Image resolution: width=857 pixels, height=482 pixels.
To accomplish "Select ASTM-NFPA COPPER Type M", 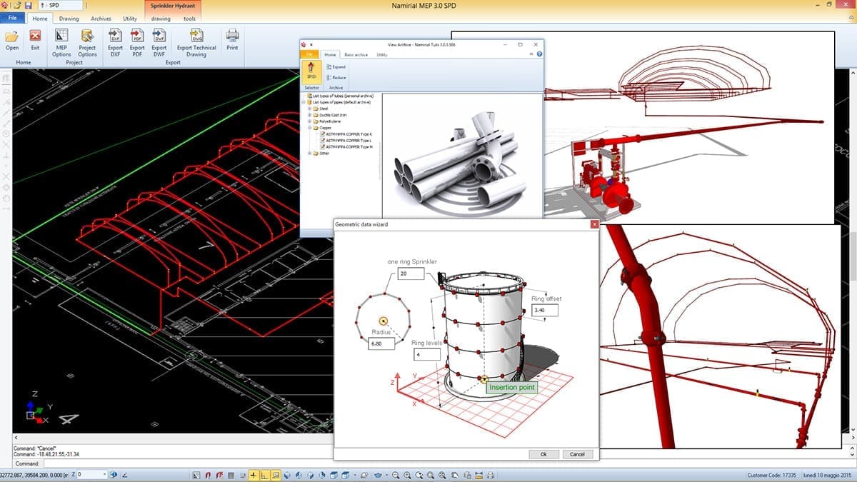I will coord(346,147).
